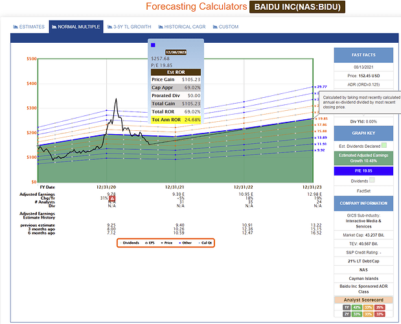Viewport: 401px width, 324px height.
Task: Click the black price line peak on chart
Action: coord(117,99)
